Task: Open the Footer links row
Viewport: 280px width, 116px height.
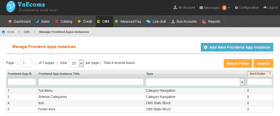Action: pyautogui.click(x=140, y=109)
